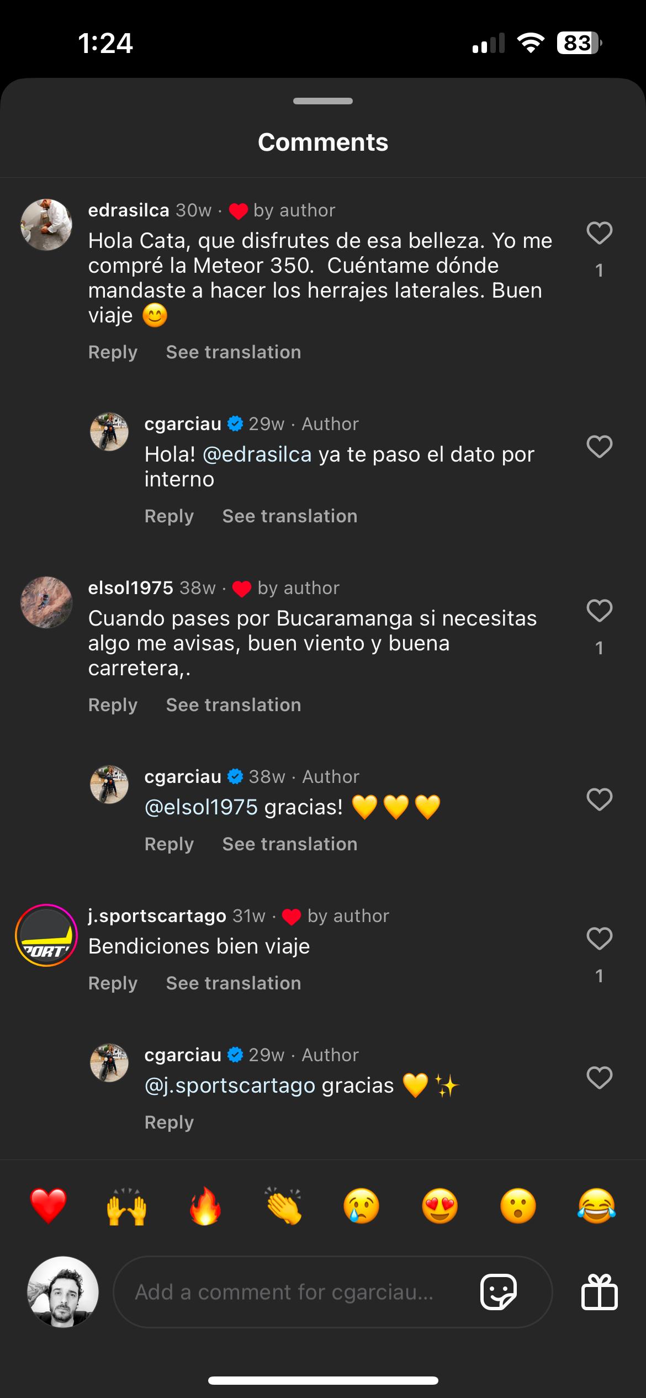This screenshot has height=1398, width=646.
Task: Tap the surprised face emoji reaction
Action: (x=518, y=1206)
